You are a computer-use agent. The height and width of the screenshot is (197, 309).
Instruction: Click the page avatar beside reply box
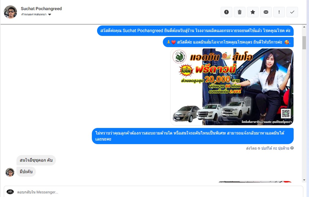10,192
